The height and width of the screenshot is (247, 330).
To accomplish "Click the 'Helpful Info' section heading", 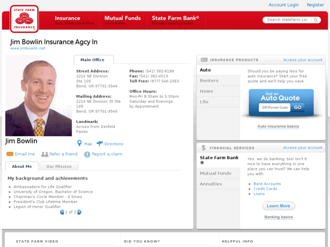I will click(x=237, y=241).
